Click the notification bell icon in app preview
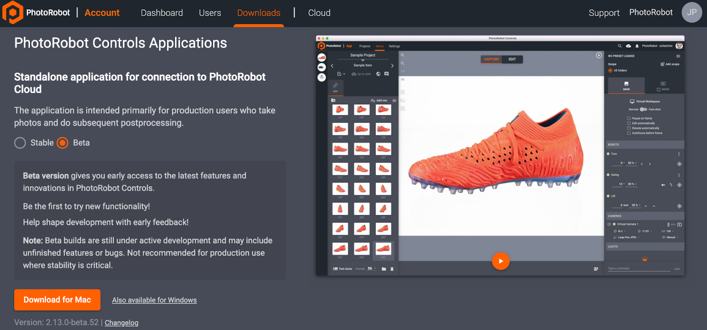 (637, 46)
